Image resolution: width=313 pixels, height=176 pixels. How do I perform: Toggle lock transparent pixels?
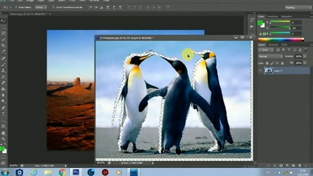(267, 63)
